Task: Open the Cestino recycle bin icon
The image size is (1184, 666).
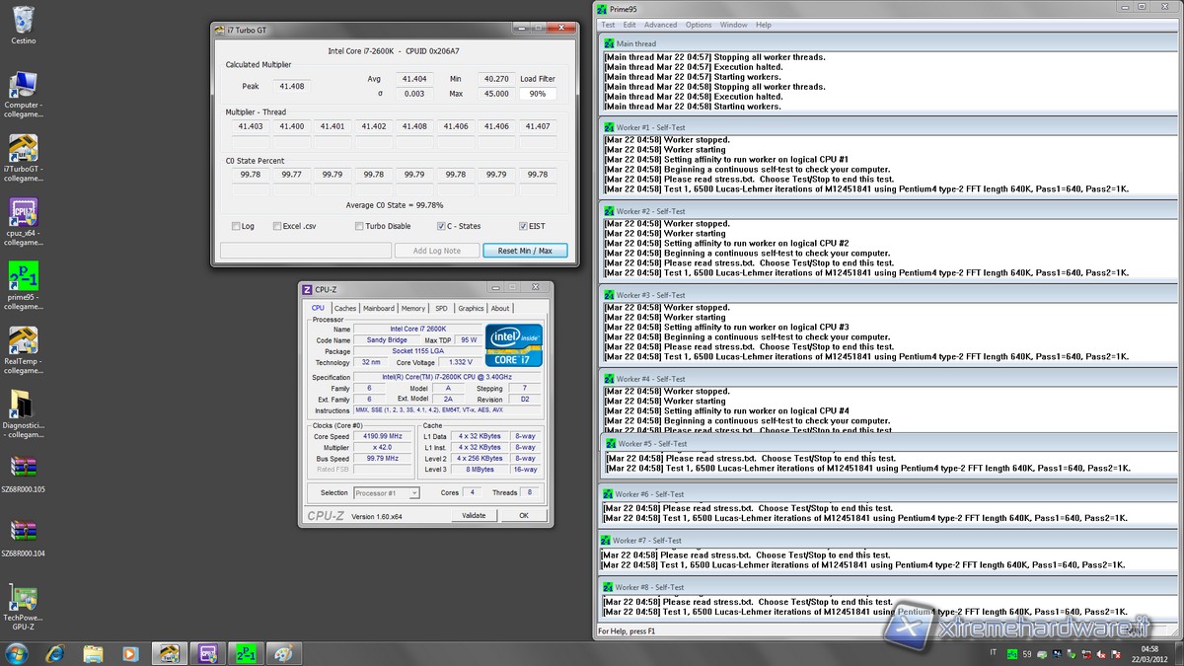Action: tap(23, 20)
